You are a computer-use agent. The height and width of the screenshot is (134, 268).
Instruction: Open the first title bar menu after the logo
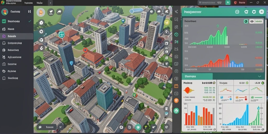[x=29, y=3]
